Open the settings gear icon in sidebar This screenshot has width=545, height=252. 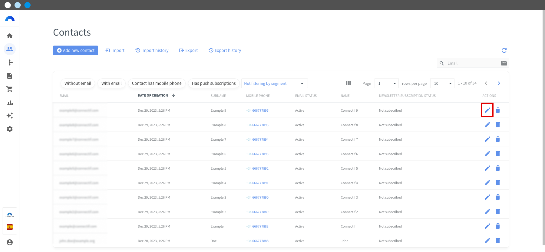[10, 129]
